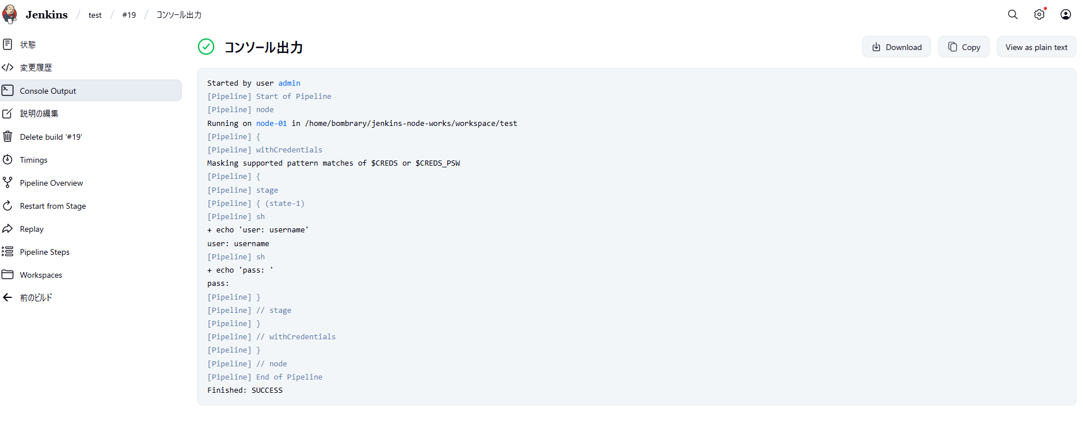Click the Replay arrow icon

tap(7, 229)
